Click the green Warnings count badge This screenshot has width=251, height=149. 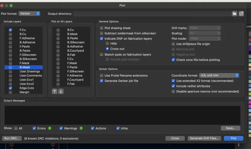(x=81, y=128)
